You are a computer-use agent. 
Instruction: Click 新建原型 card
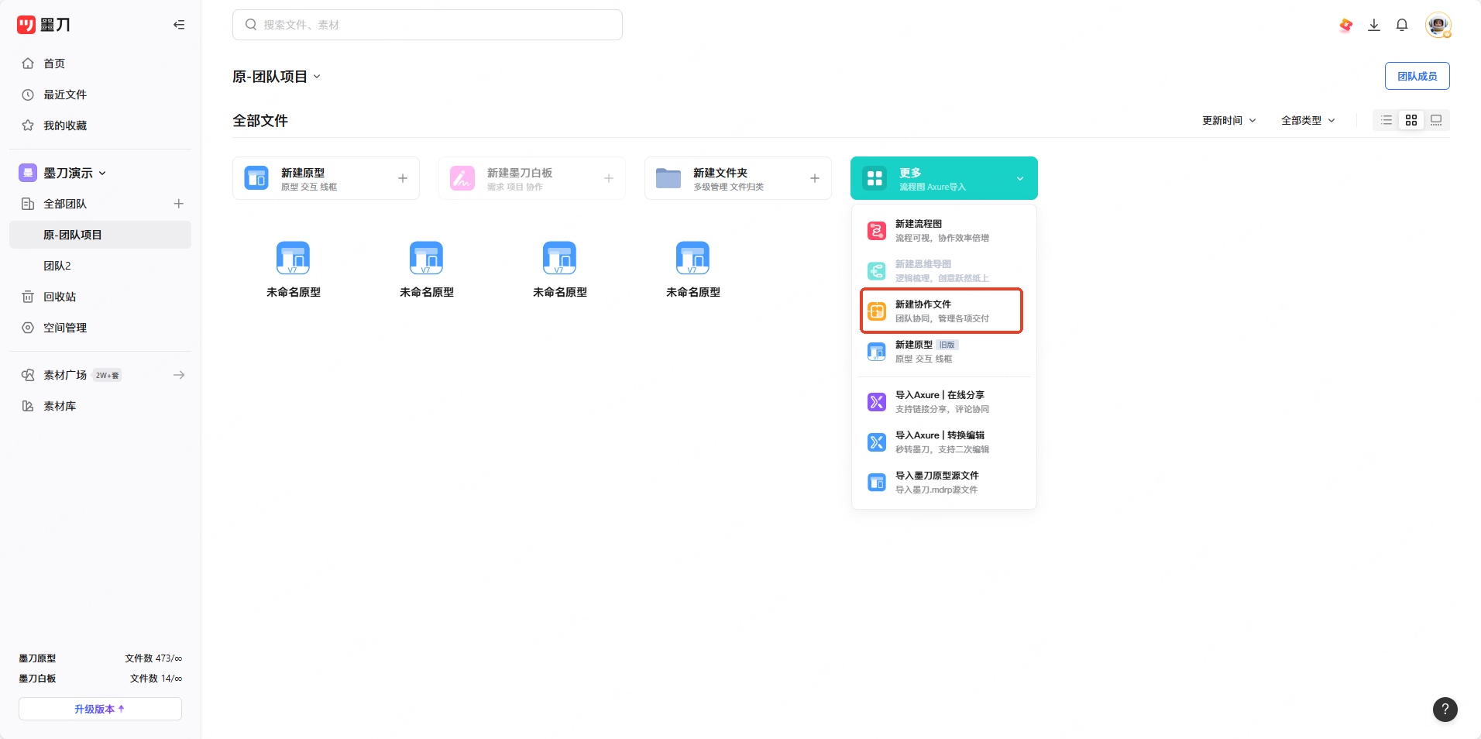[326, 178]
